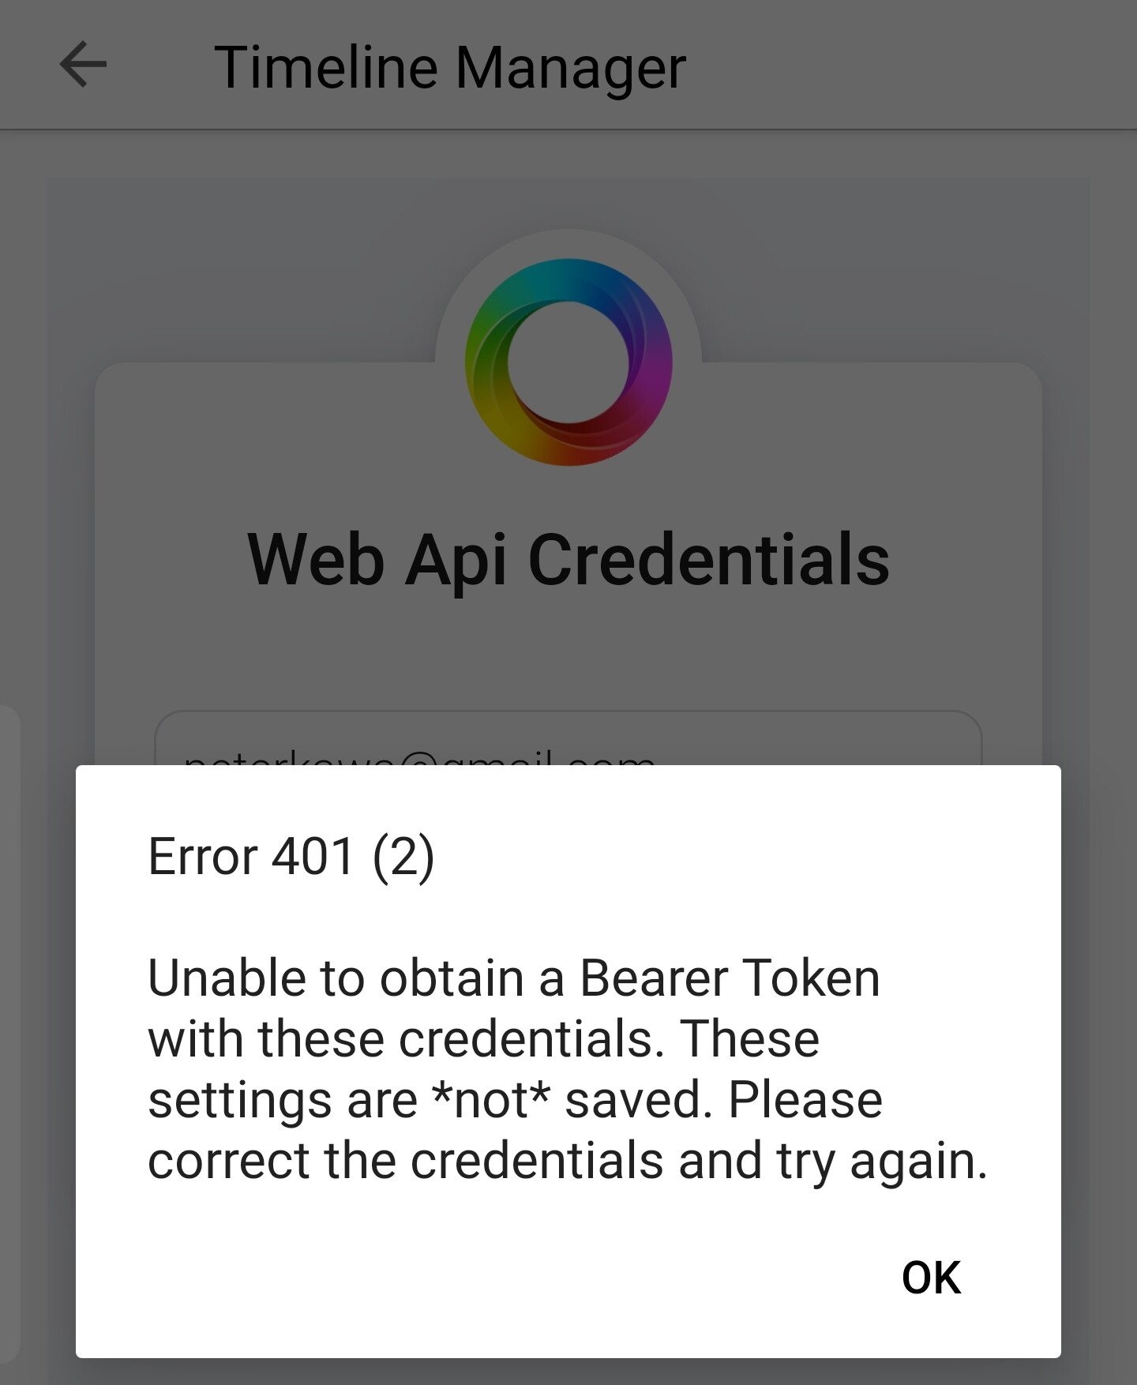This screenshot has height=1385, width=1137.
Task: Click the word "Credentials" in card heading
Action: click(x=709, y=559)
